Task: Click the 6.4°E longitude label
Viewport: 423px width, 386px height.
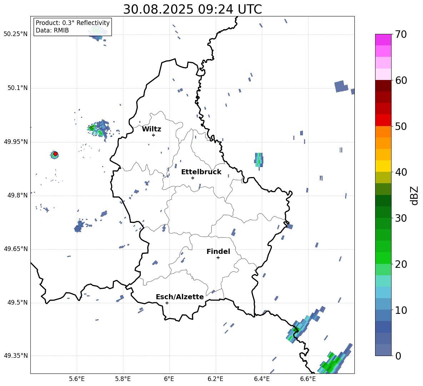Action: coord(262,379)
